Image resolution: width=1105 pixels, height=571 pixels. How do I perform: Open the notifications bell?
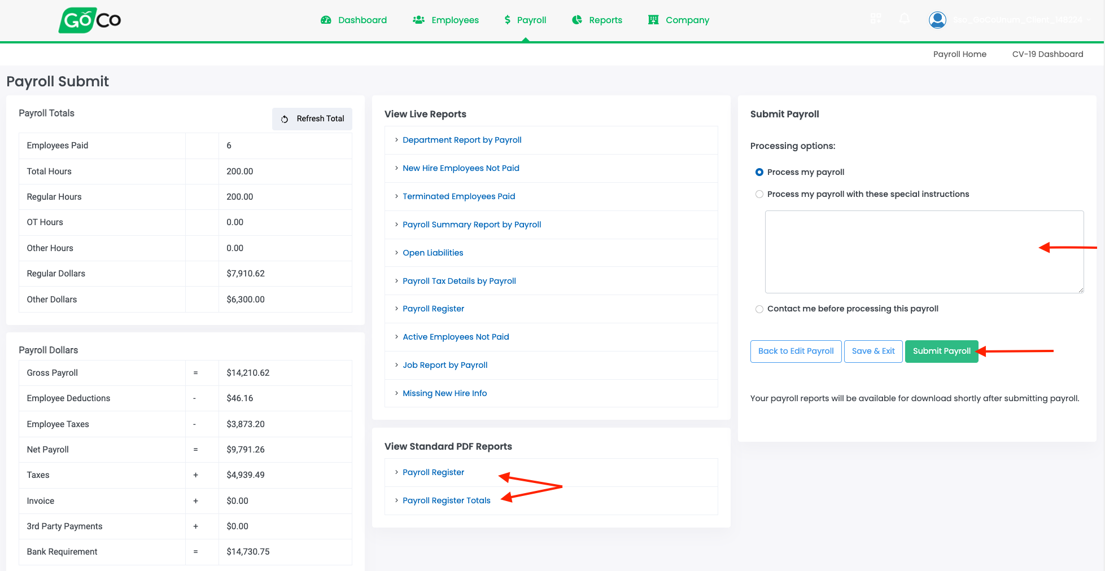[x=905, y=19]
